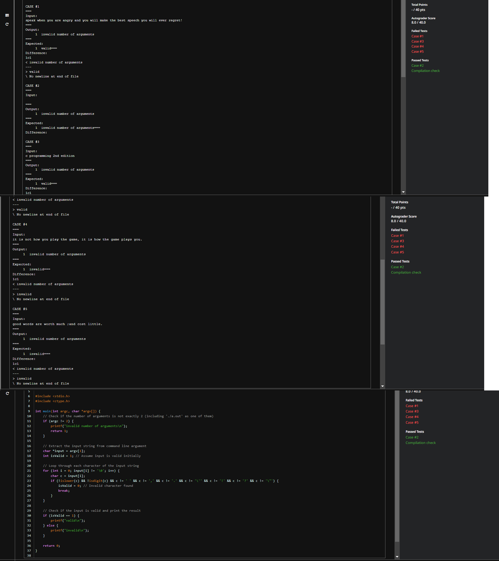This screenshot has width=499, height=561.
Task: Select line number 9 in the code editor
Action: coord(29,411)
